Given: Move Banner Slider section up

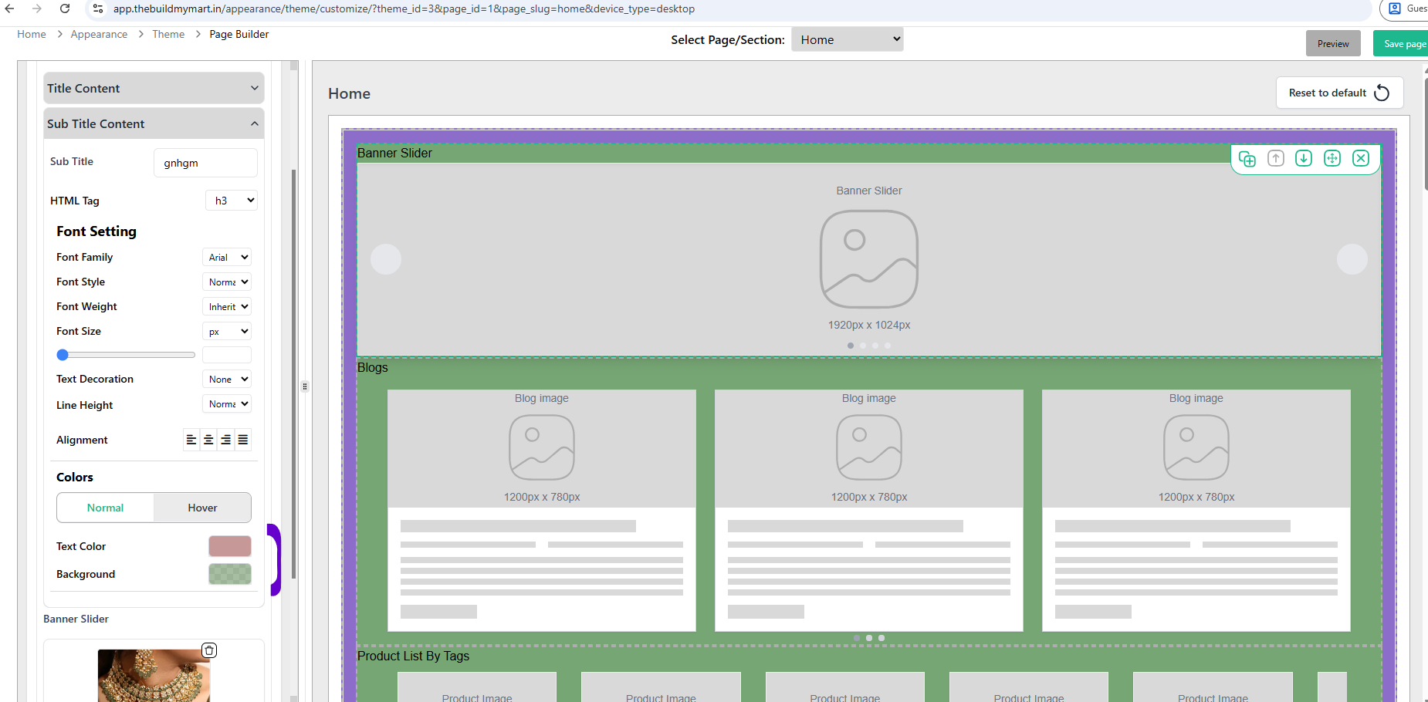Looking at the screenshot, I should [1276, 158].
